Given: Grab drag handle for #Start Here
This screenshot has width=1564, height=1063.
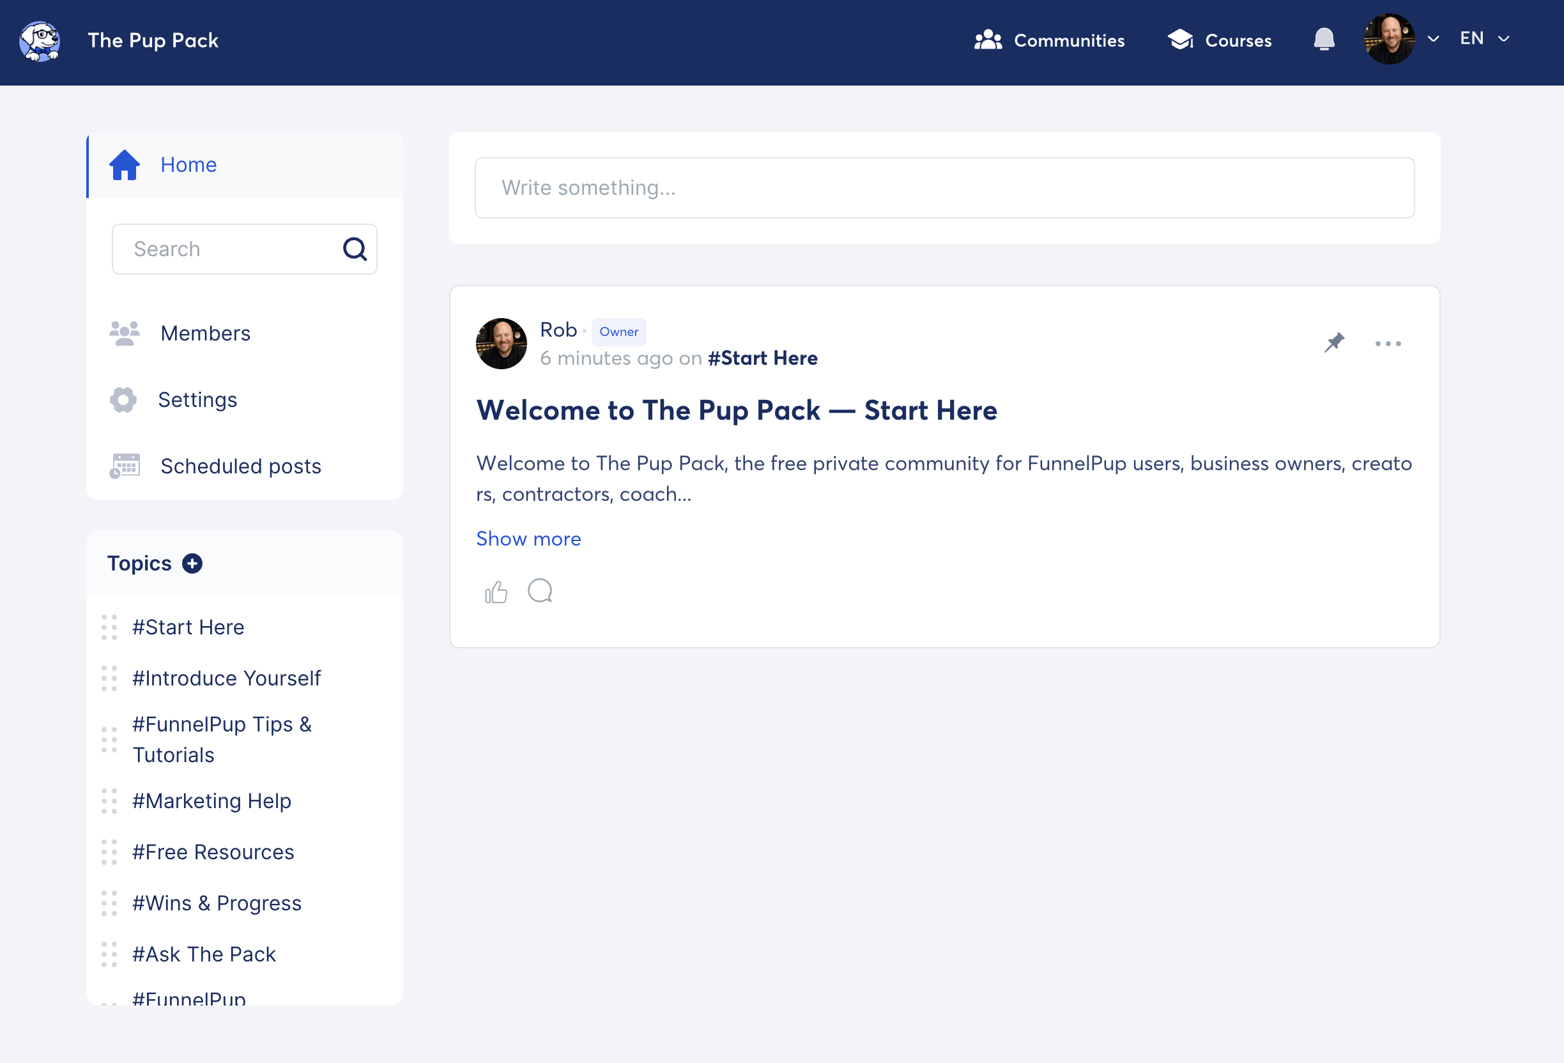Looking at the screenshot, I should 109,627.
